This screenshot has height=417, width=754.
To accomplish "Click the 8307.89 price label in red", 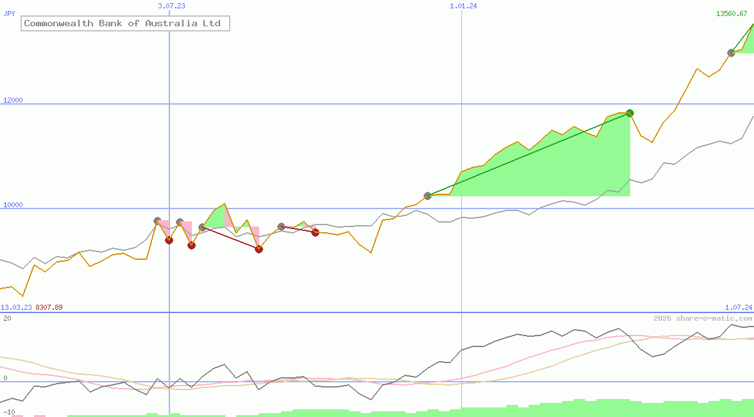I will tap(49, 307).
